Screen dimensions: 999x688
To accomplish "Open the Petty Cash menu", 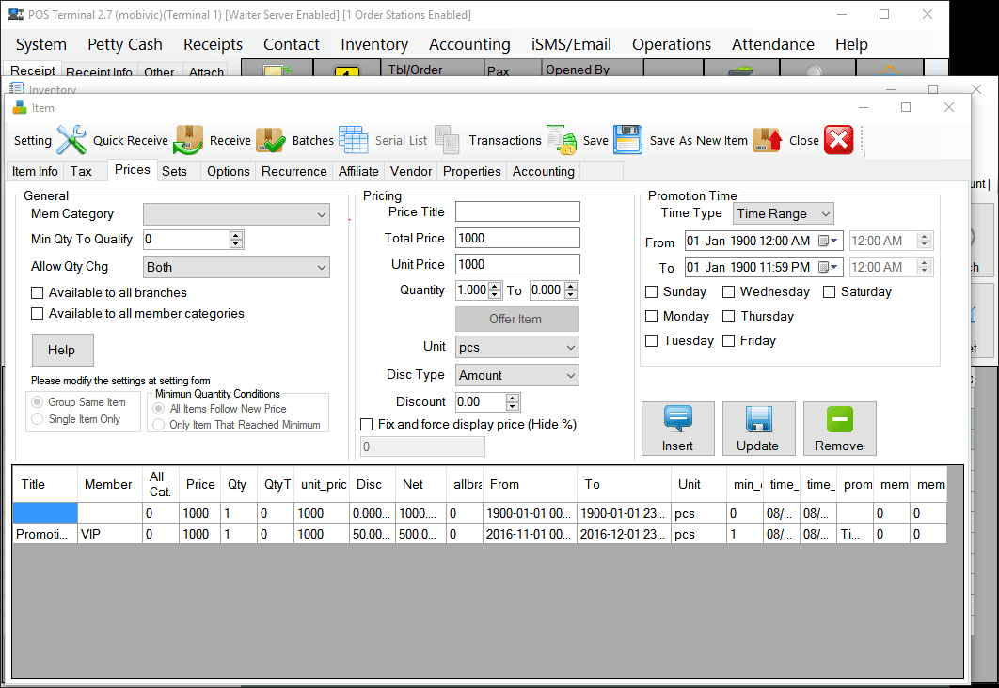I will 125,44.
